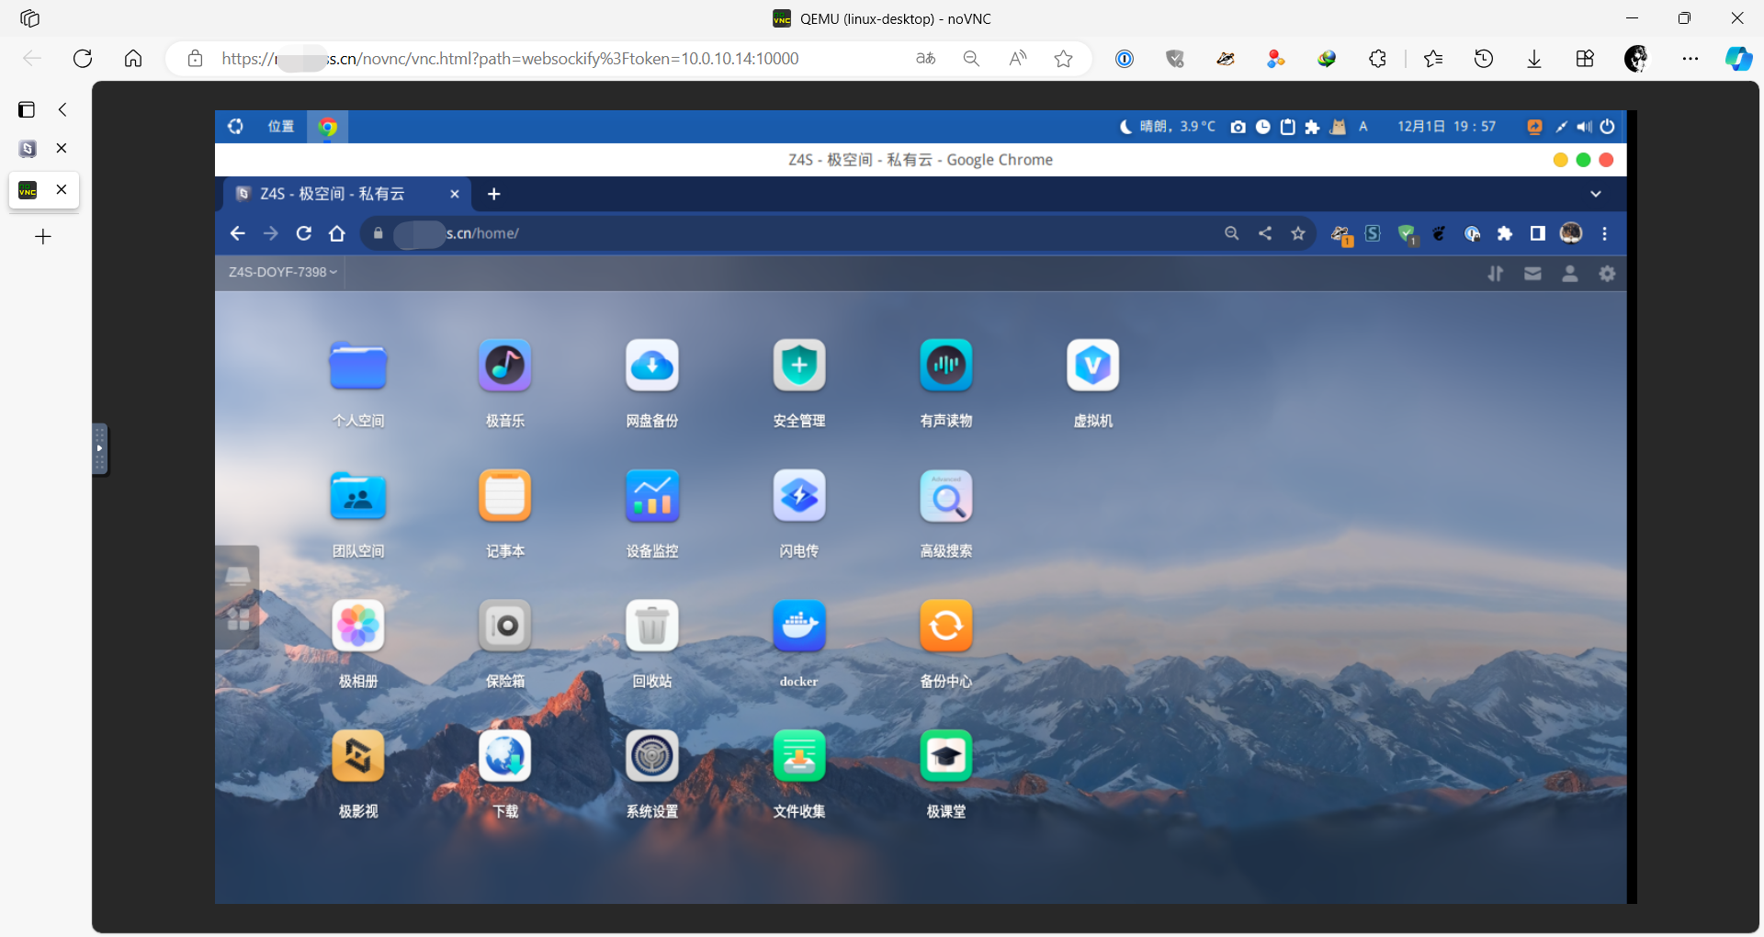Close the Z4S inner Chrome tab

coord(454,194)
